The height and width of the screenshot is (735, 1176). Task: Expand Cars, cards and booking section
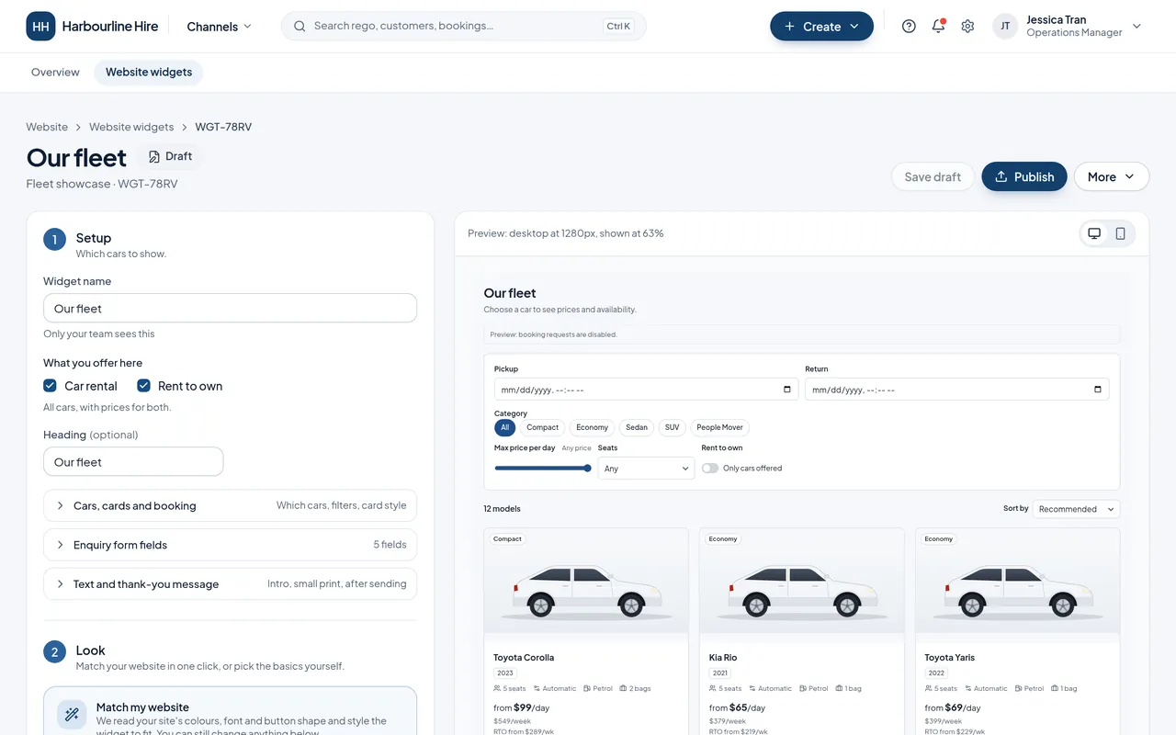click(x=230, y=505)
